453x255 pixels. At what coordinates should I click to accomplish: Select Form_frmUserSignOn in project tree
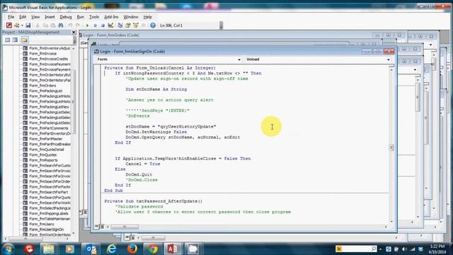coord(46,229)
